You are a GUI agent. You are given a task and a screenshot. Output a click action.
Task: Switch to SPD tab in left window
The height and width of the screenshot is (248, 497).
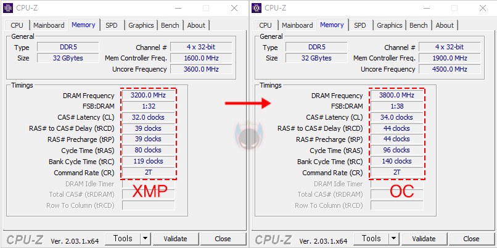coord(111,25)
